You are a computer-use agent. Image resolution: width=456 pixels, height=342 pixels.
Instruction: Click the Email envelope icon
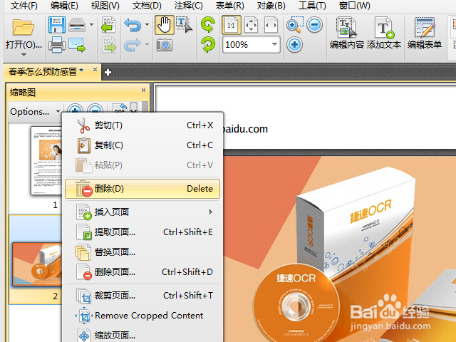pyautogui.click(x=77, y=45)
